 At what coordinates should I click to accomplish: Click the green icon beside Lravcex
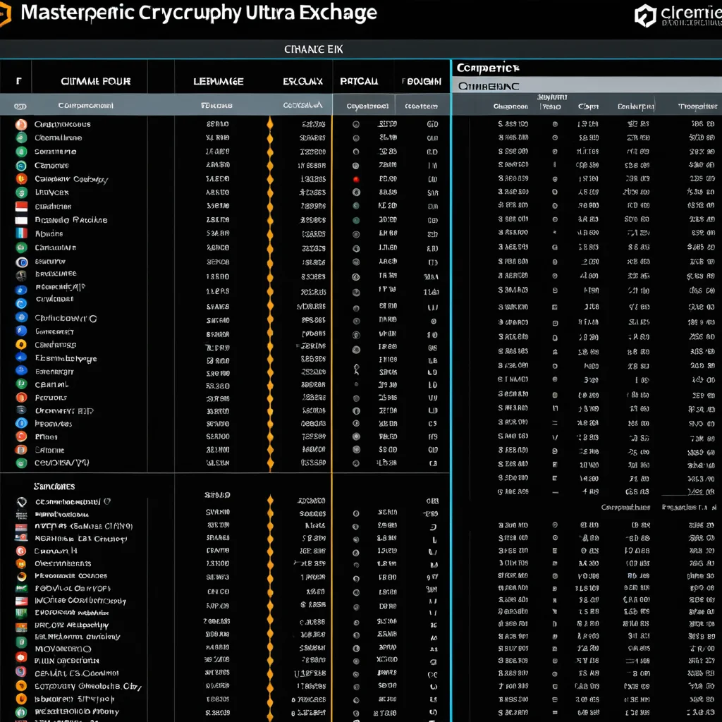click(21, 192)
